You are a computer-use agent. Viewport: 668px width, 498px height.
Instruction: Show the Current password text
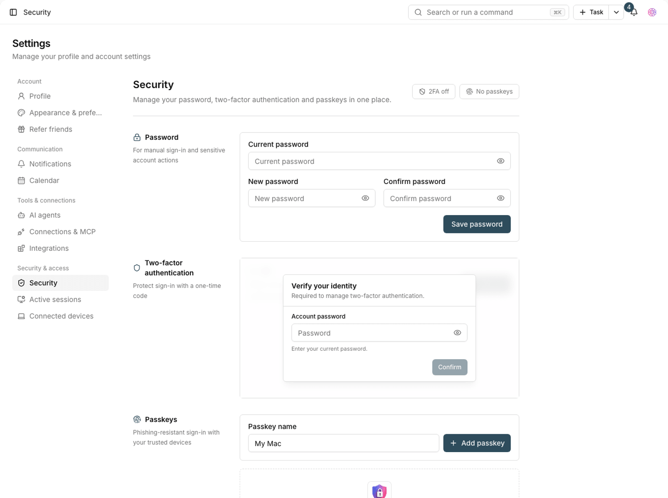[501, 161]
